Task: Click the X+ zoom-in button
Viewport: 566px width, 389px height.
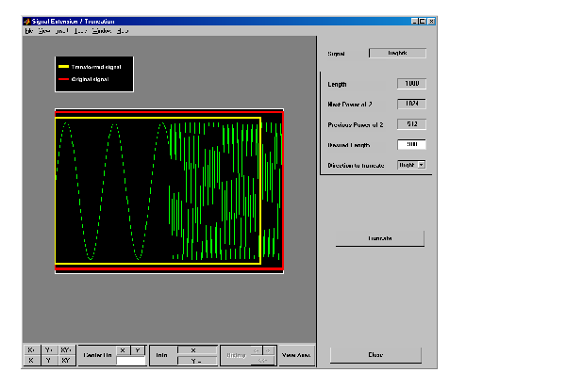Action: (31, 350)
